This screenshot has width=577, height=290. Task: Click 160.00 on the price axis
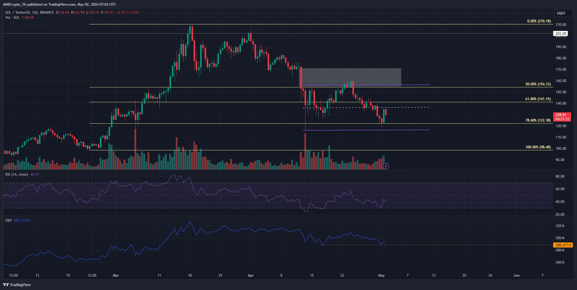click(561, 81)
